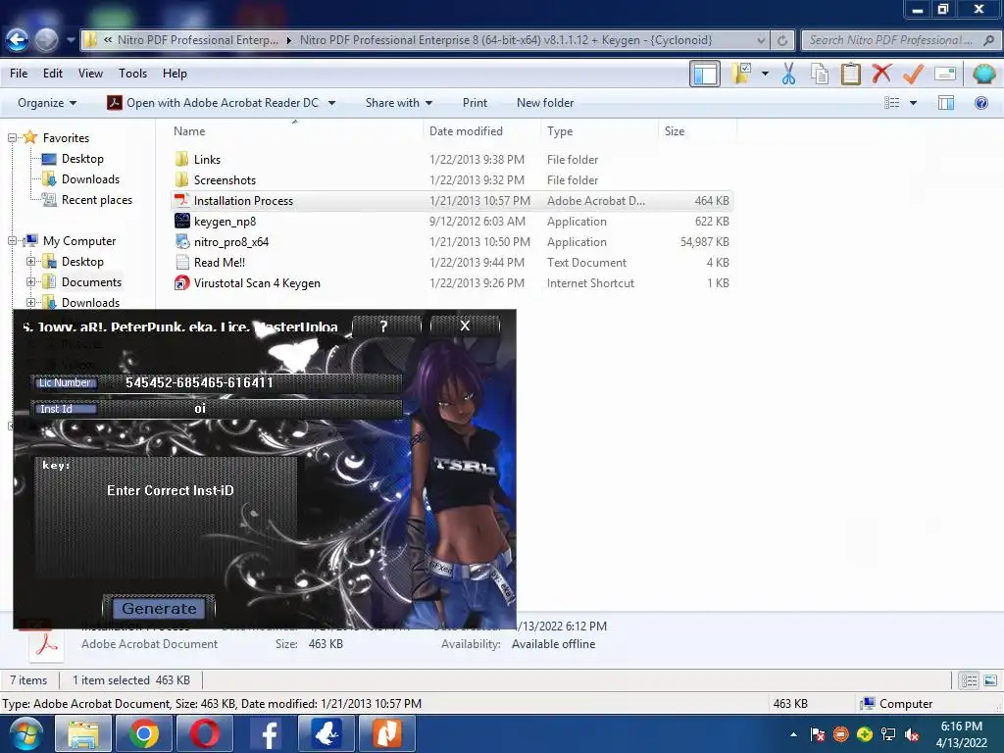The width and height of the screenshot is (1004, 753).
Task: Open the Edit menu
Action: (x=53, y=74)
